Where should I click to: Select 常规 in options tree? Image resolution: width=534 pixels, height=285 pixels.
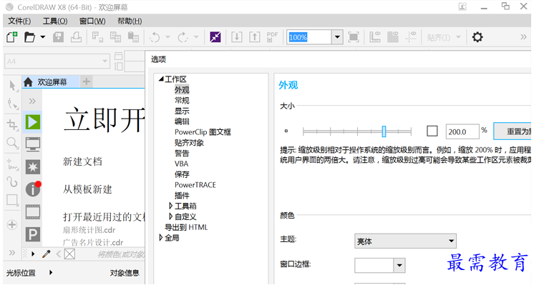(x=182, y=101)
